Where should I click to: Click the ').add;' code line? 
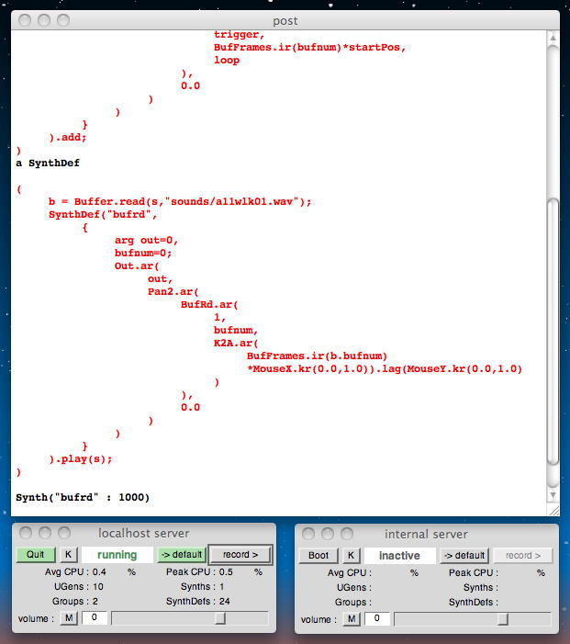(68, 137)
